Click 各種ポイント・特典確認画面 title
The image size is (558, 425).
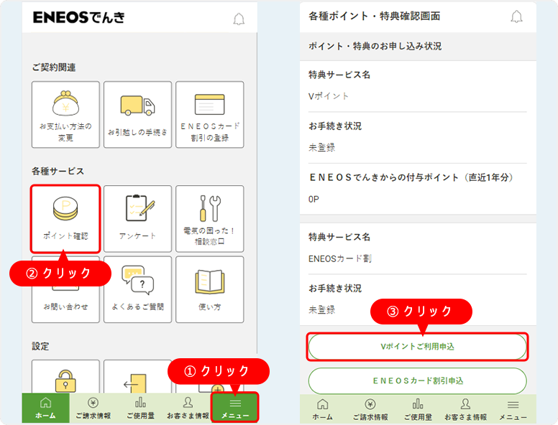[x=375, y=16]
